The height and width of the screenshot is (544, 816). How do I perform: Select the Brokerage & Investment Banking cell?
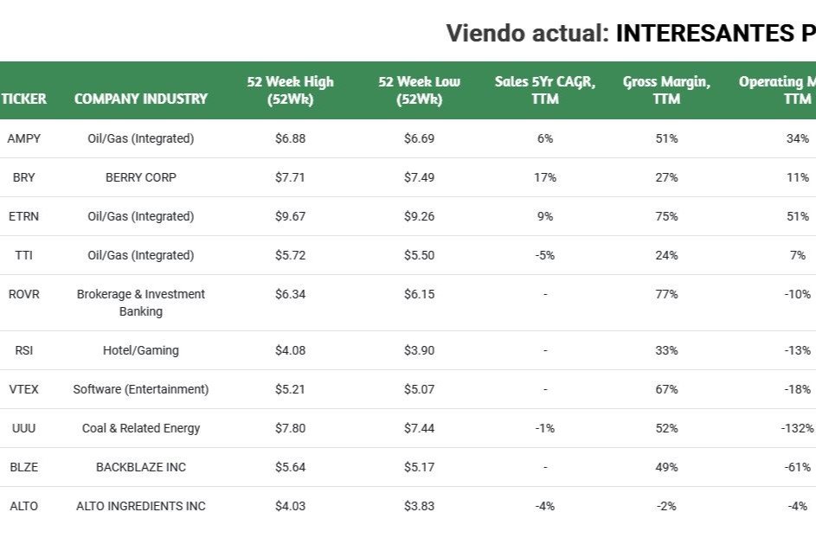(141, 303)
